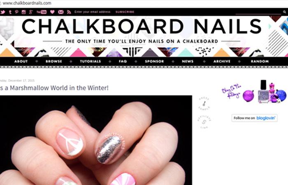Click the Bling All The Holidays banner image
The width and height of the screenshot is (288, 185).
tap(254, 91)
